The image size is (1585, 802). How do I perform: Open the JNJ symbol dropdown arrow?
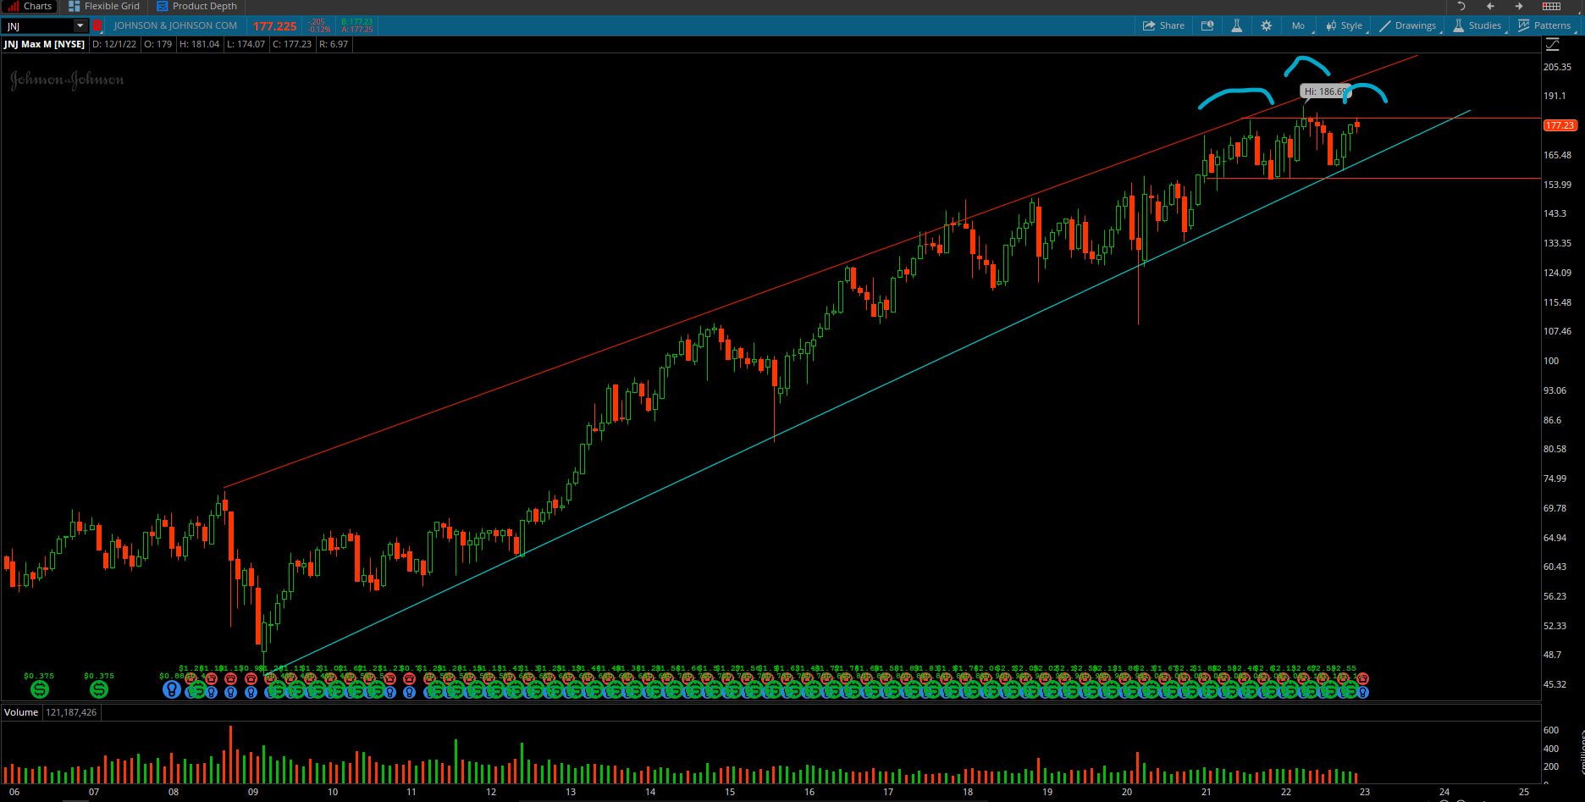tap(80, 25)
